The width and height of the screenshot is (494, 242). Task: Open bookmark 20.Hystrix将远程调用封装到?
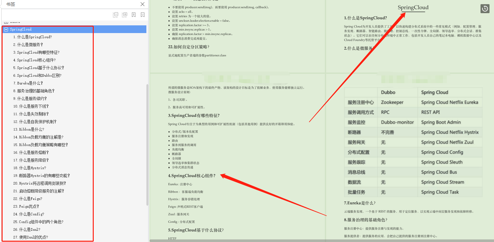(x=39, y=183)
